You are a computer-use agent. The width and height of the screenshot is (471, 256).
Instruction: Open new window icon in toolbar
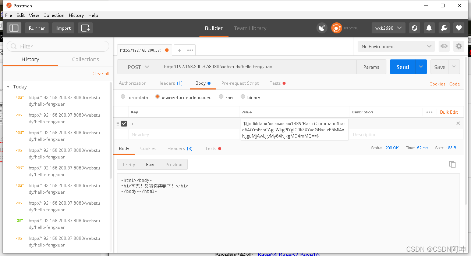(85, 28)
